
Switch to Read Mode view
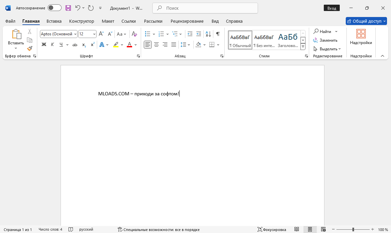[296, 229]
